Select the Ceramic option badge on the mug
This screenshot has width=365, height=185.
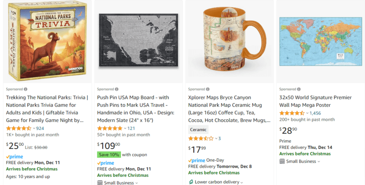coord(198,129)
